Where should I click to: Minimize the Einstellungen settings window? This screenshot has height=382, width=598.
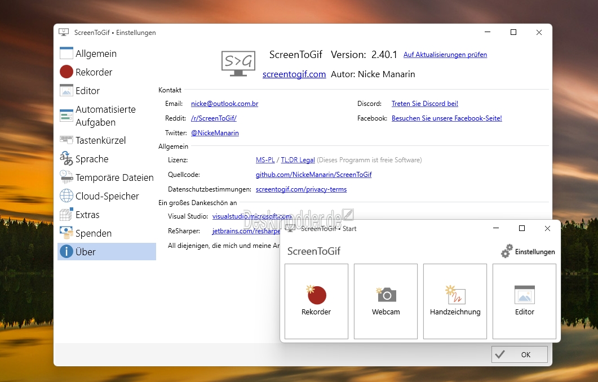coord(488,33)
